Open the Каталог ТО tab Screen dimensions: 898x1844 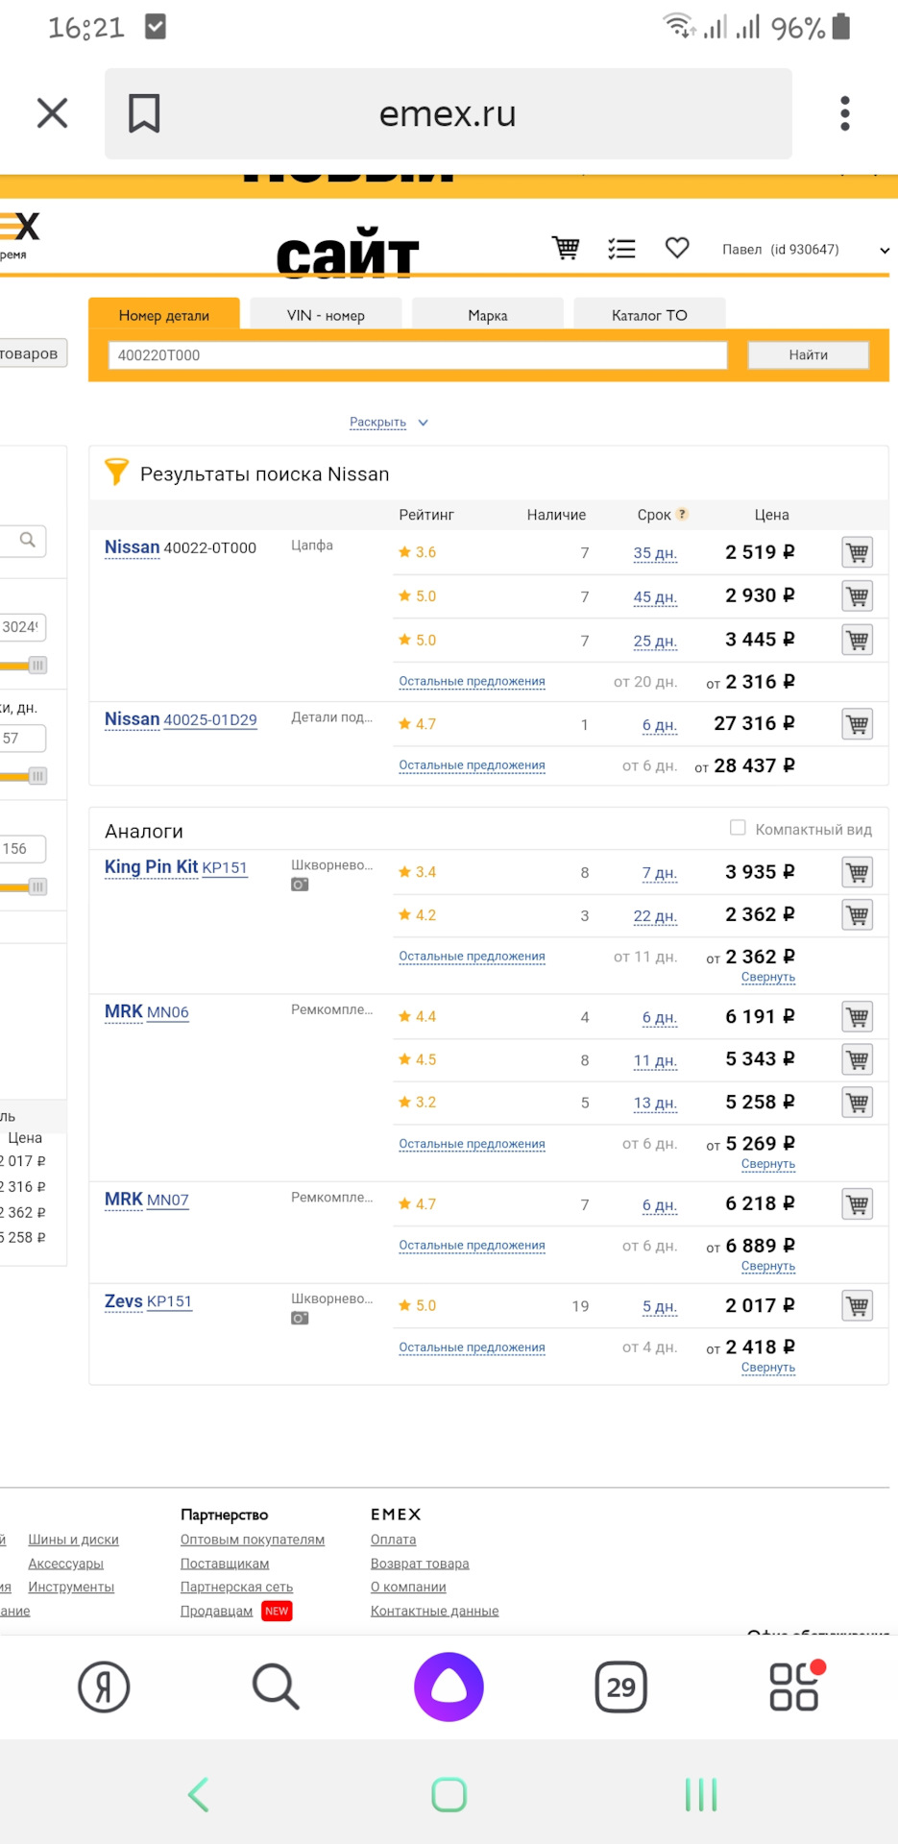pos(649,314)
